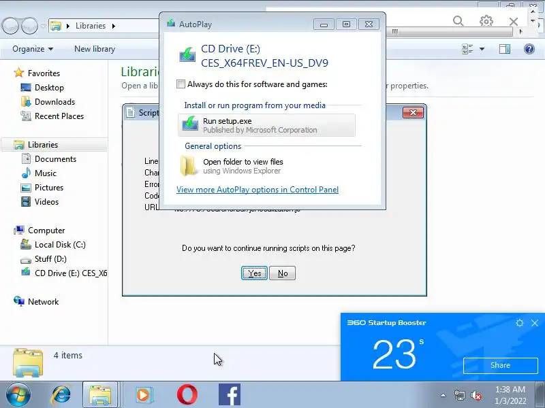Launch Windows Media Player from taskbar

coord(144,395)
